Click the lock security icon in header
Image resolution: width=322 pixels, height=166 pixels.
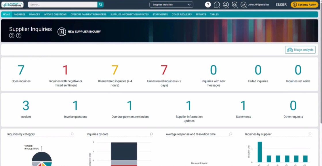(235, 5)
